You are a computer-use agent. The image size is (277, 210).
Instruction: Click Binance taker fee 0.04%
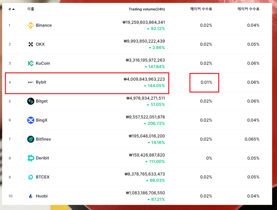[253, 25]
